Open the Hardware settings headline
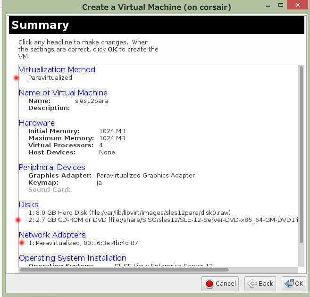The width and height of the screenshot is (310, 297). click(x=37, y=123)
